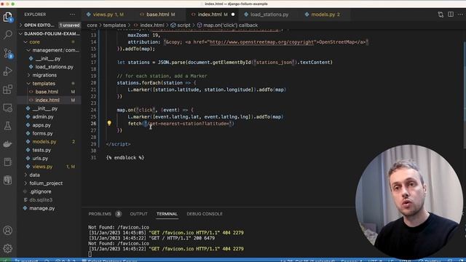
Task: Follow the openstreetmap.org copyright URL in code
Action: coord(261,42)
